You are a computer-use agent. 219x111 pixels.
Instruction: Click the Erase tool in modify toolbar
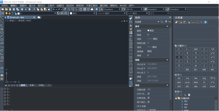coord(131,18)
